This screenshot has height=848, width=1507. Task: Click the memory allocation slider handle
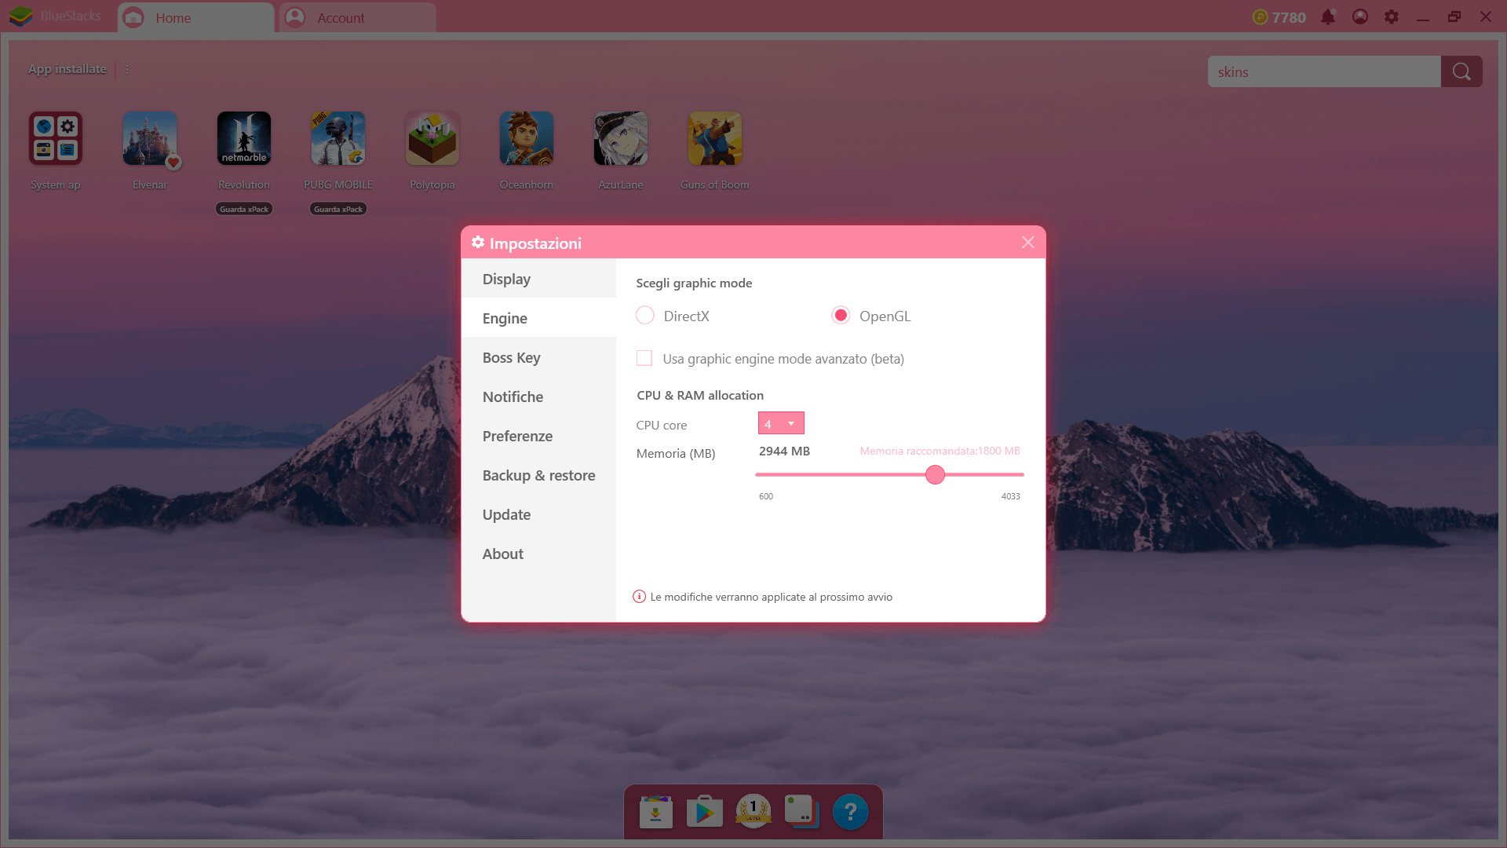click(935, 474)
